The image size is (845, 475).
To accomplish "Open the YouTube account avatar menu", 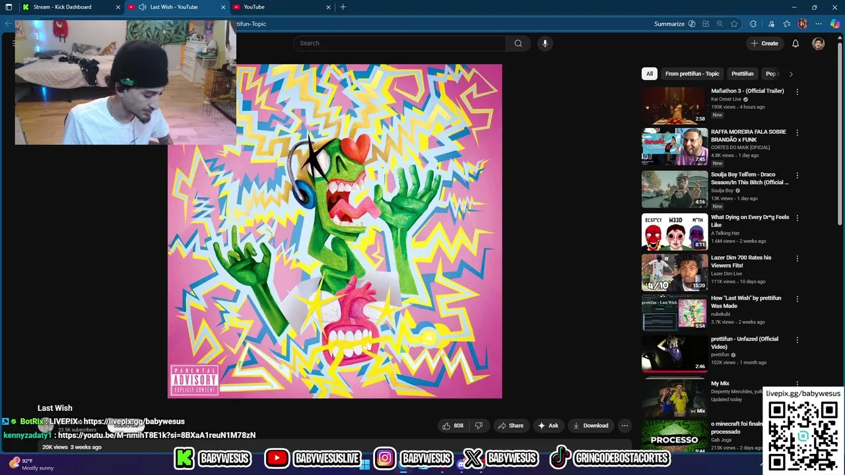I will 818,44.
